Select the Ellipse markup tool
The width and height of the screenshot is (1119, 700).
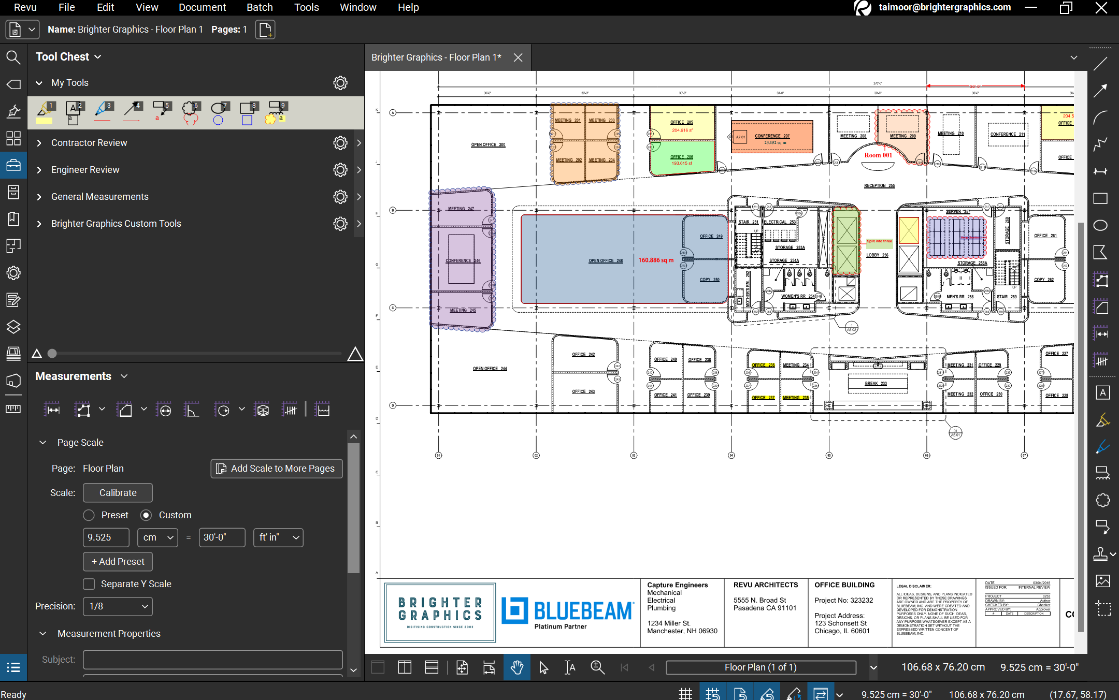pos(1100,225)
